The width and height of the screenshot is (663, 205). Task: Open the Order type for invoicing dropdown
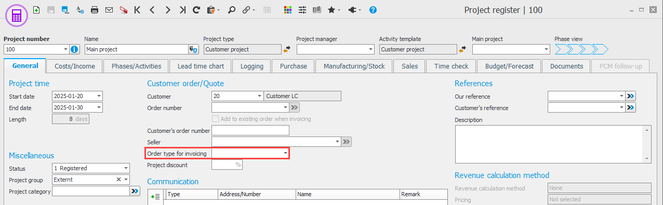coord(285,154)
